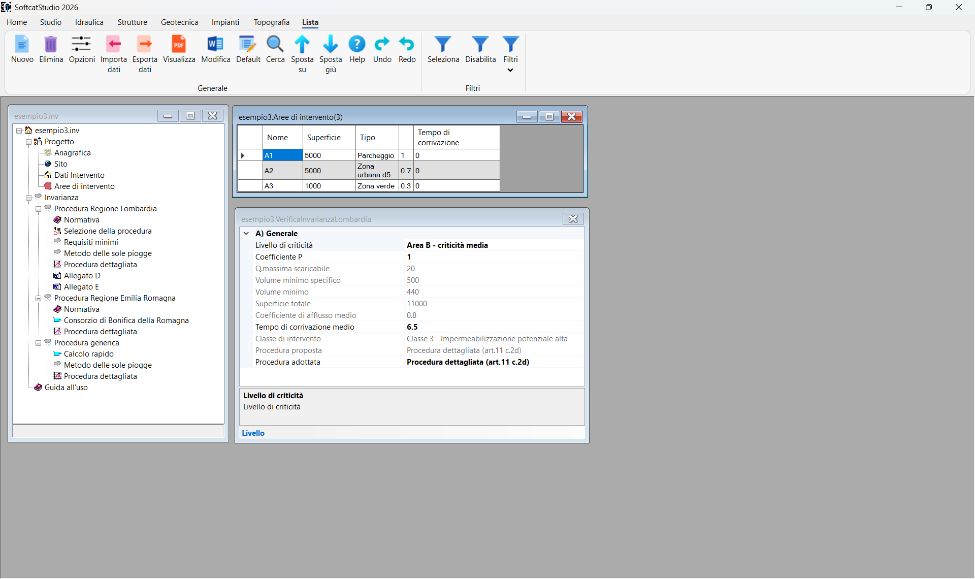Select row header arrow of A1 row

(x=250, y=155)
